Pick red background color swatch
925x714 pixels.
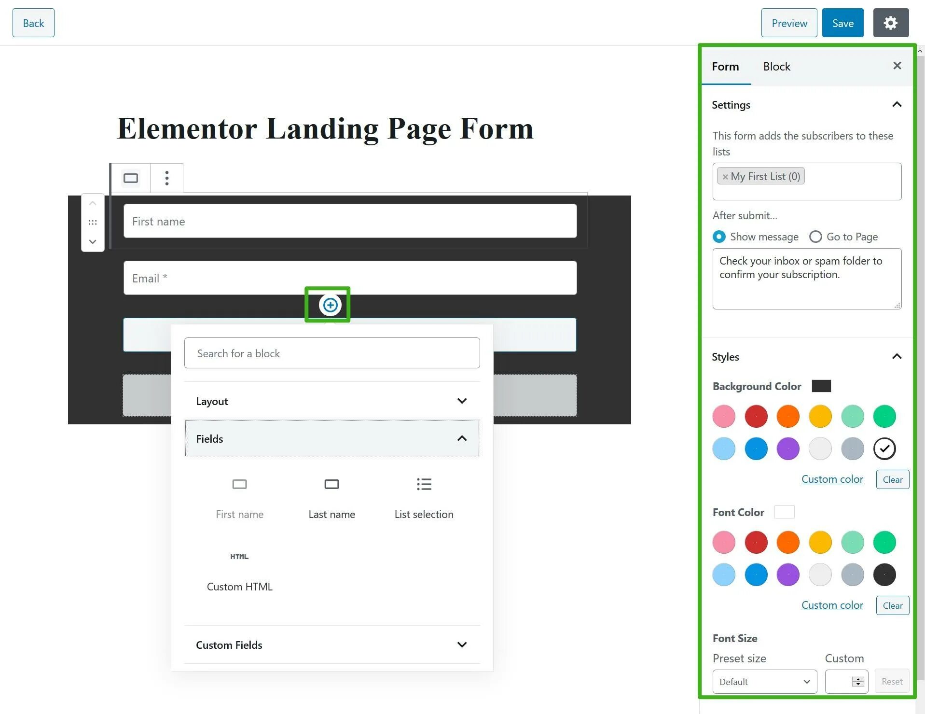[x=756, y=416]
